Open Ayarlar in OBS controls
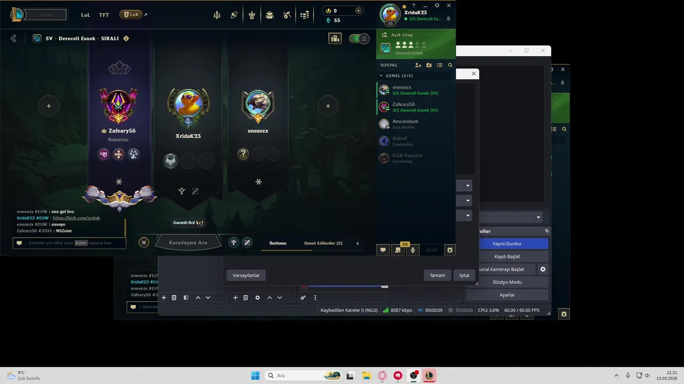 (507, 295)
